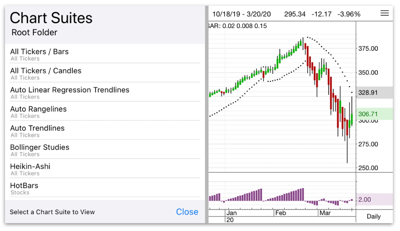
Task: Click the Mar axis label on the timeline
Action: point(326,213)
